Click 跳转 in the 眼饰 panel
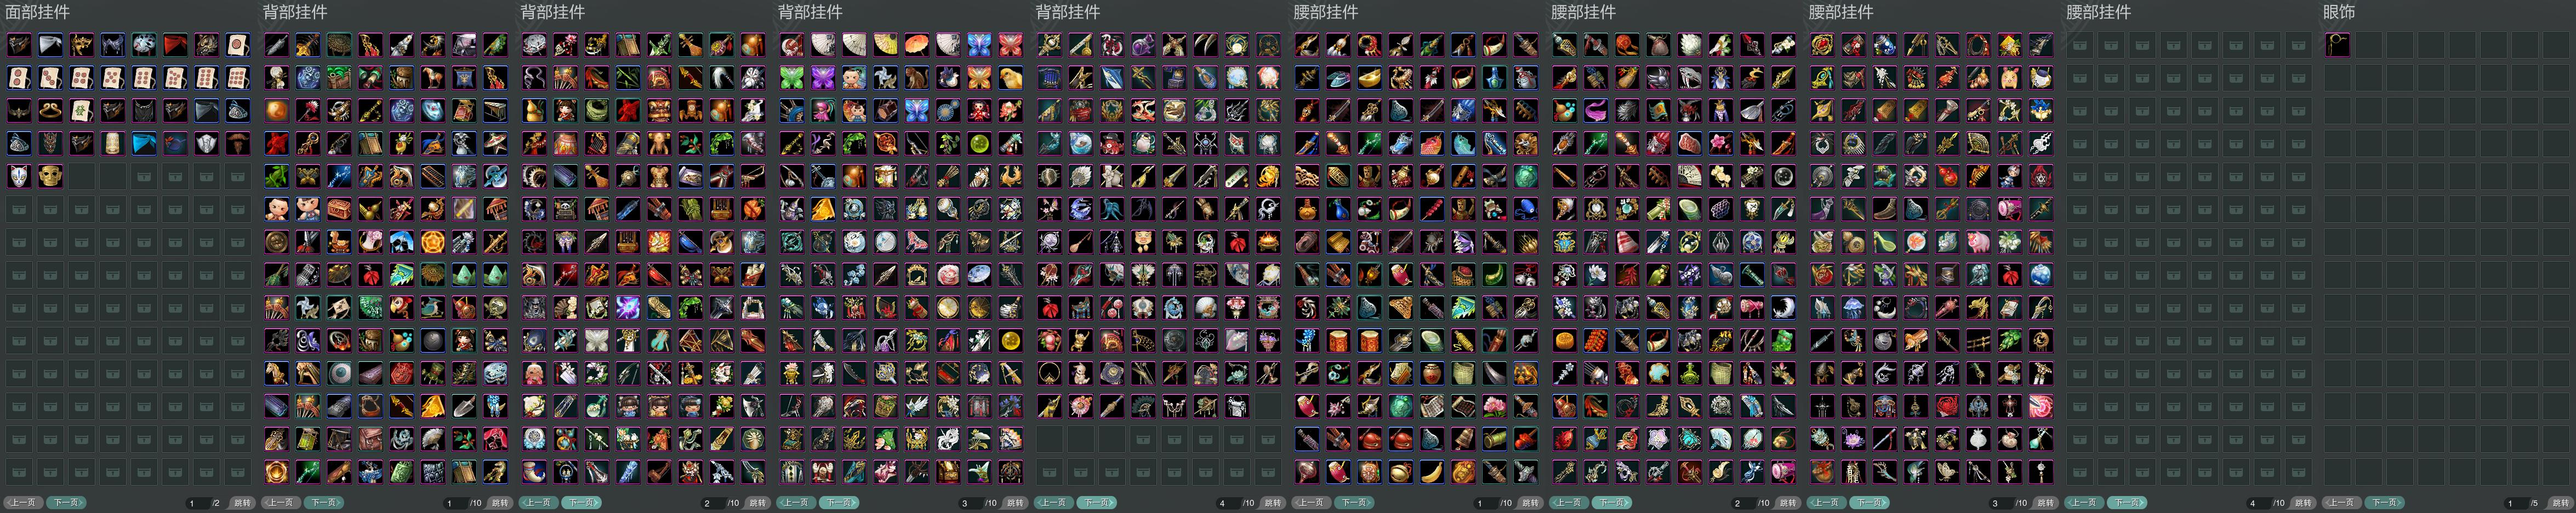 (x=2561, y=503)
